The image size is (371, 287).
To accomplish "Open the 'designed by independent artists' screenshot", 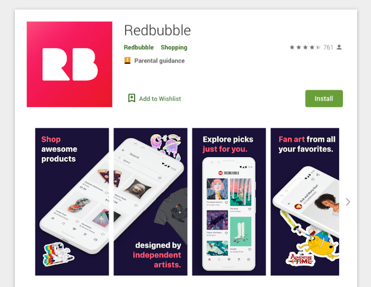I will 151,202.
